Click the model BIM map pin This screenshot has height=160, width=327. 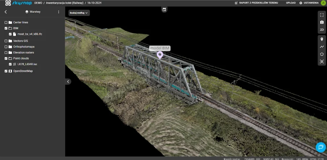pyautogui.click(x=160, y=55)
